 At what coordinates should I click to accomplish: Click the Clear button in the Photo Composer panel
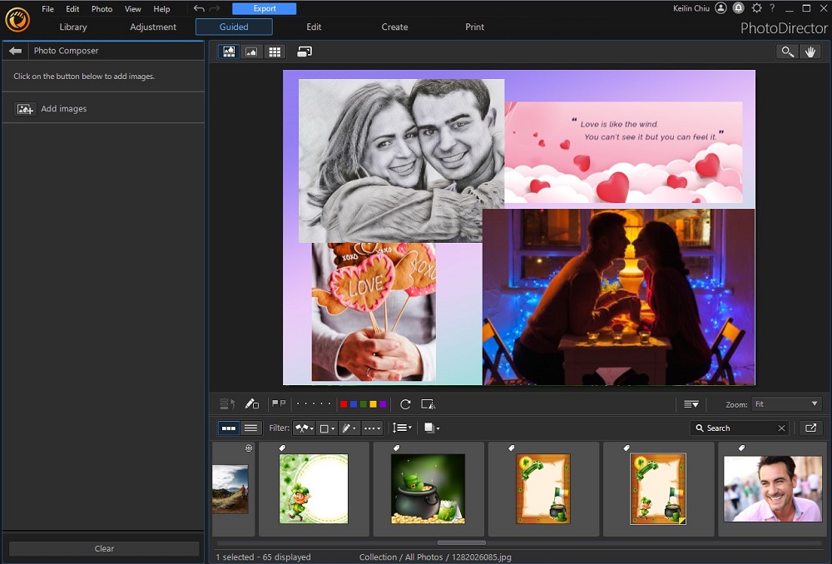(103, 548)
